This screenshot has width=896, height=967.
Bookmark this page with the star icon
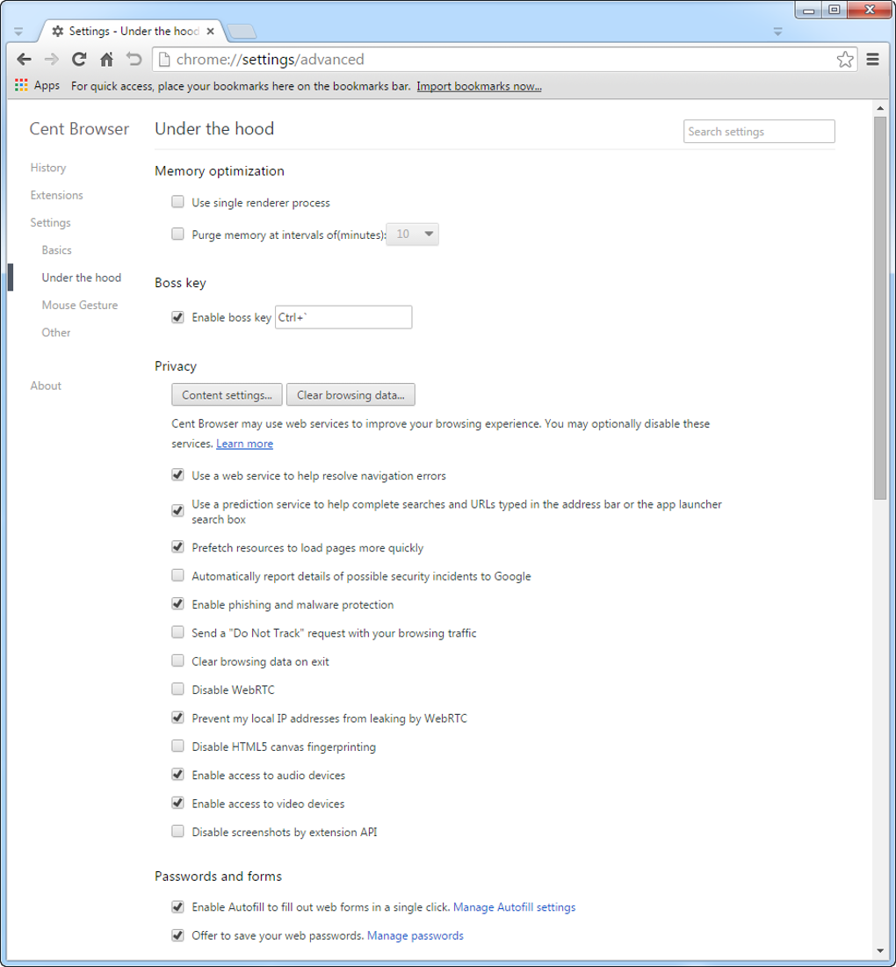coord(845,59)
